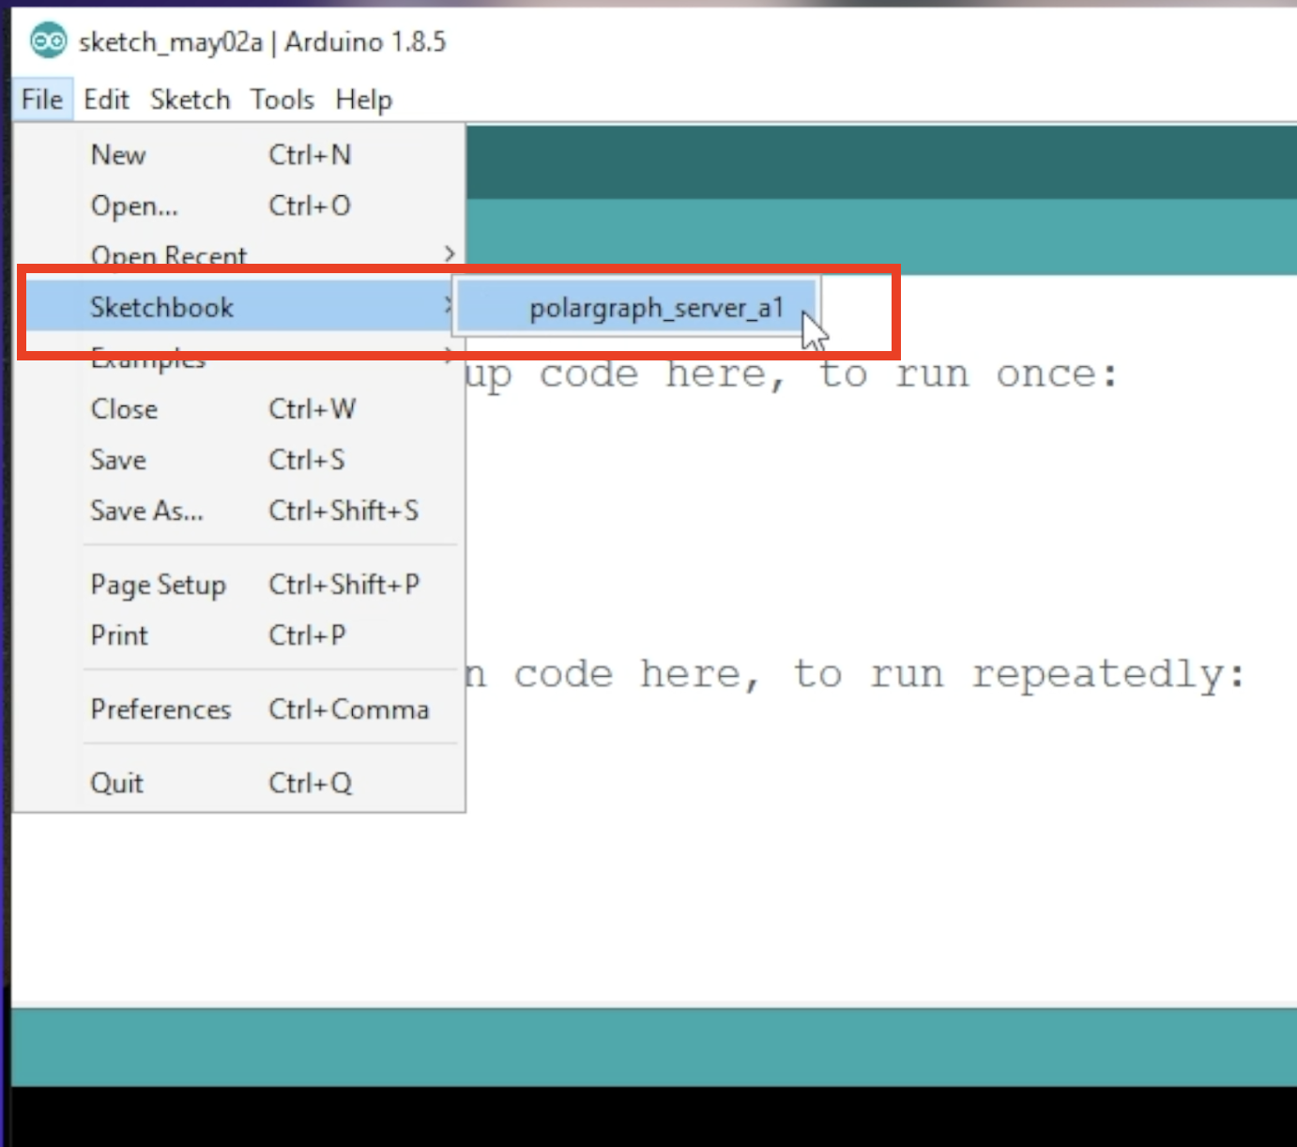Choose Open... from the File menu
The width and height of the screenshot is (1297, 1147).
coord(240,206)
